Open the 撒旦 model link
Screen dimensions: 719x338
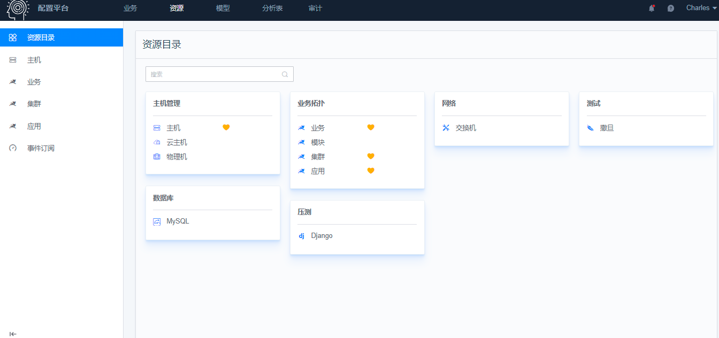pos(607,128)
